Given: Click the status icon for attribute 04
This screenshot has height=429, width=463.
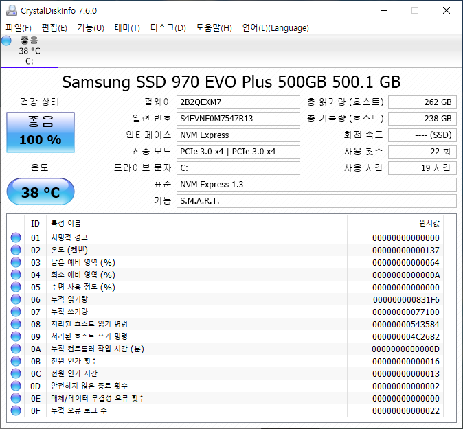Looking at the screenshot, I should tap(16, 275).
